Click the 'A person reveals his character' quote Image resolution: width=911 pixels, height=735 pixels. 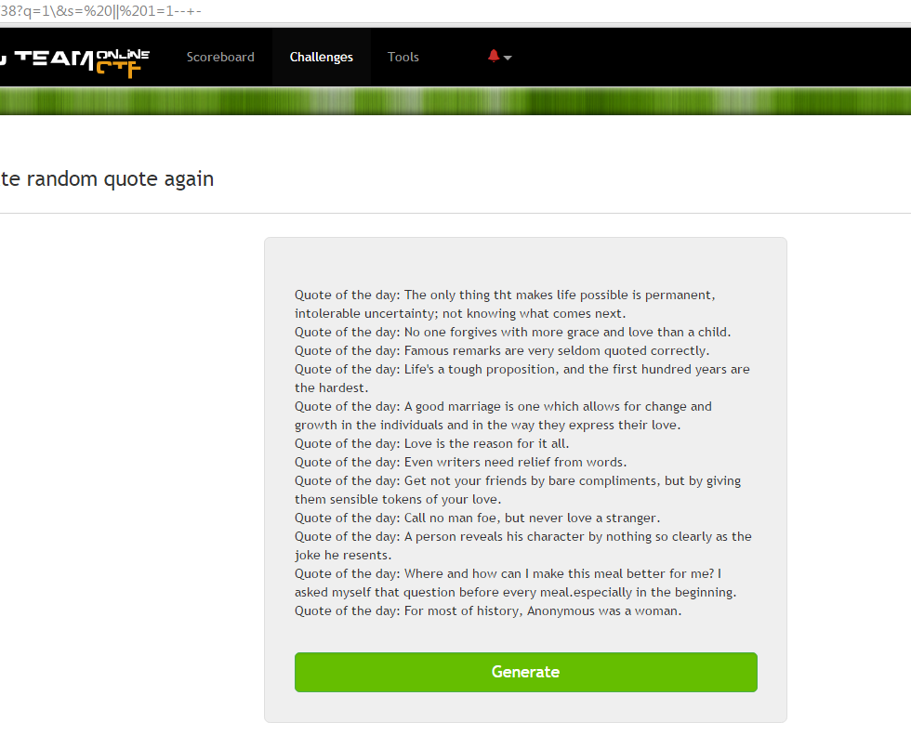[522, 536]
